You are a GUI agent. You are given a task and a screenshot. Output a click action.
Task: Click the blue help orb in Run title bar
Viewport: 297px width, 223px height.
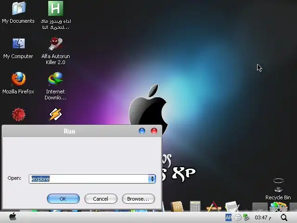(x=142, y=131)
